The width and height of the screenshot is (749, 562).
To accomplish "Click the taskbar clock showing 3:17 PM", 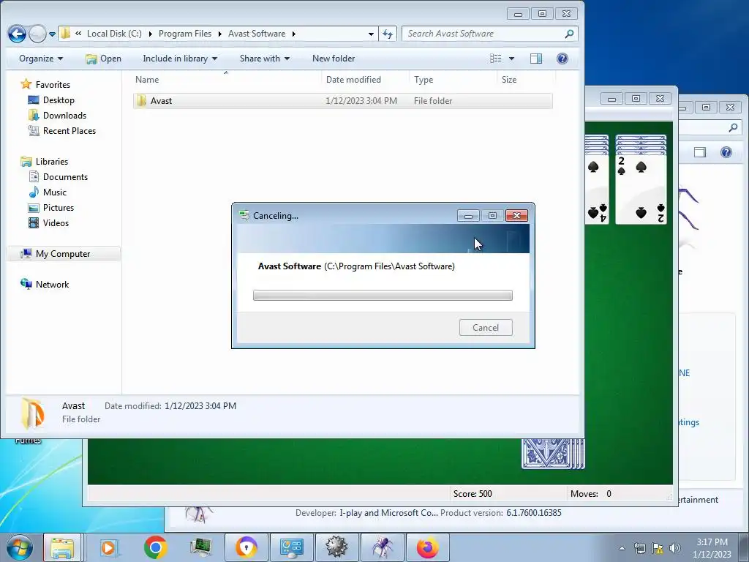I will click(x=712, y=548).
